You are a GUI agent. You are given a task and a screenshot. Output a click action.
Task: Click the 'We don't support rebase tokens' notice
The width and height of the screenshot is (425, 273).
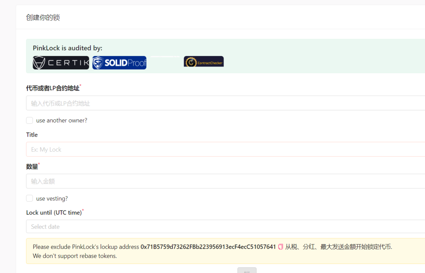click(x=75, y=256)
